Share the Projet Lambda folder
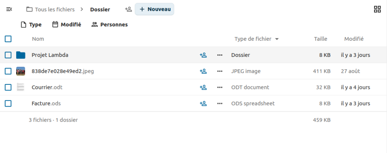Screen dimensions: 387x153 click(203, 55)
